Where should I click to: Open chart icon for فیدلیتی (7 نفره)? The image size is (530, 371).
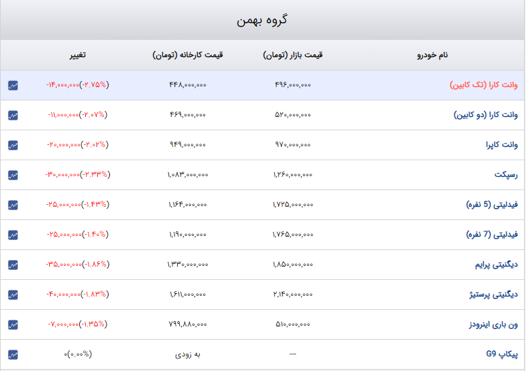click(x=13, y=235)
